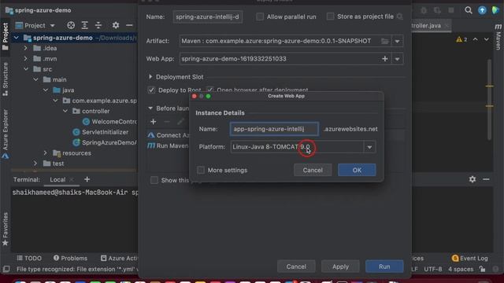Toggle the Show this page checkbox
This screenshot has width=504, height=283.
point(154,180)
